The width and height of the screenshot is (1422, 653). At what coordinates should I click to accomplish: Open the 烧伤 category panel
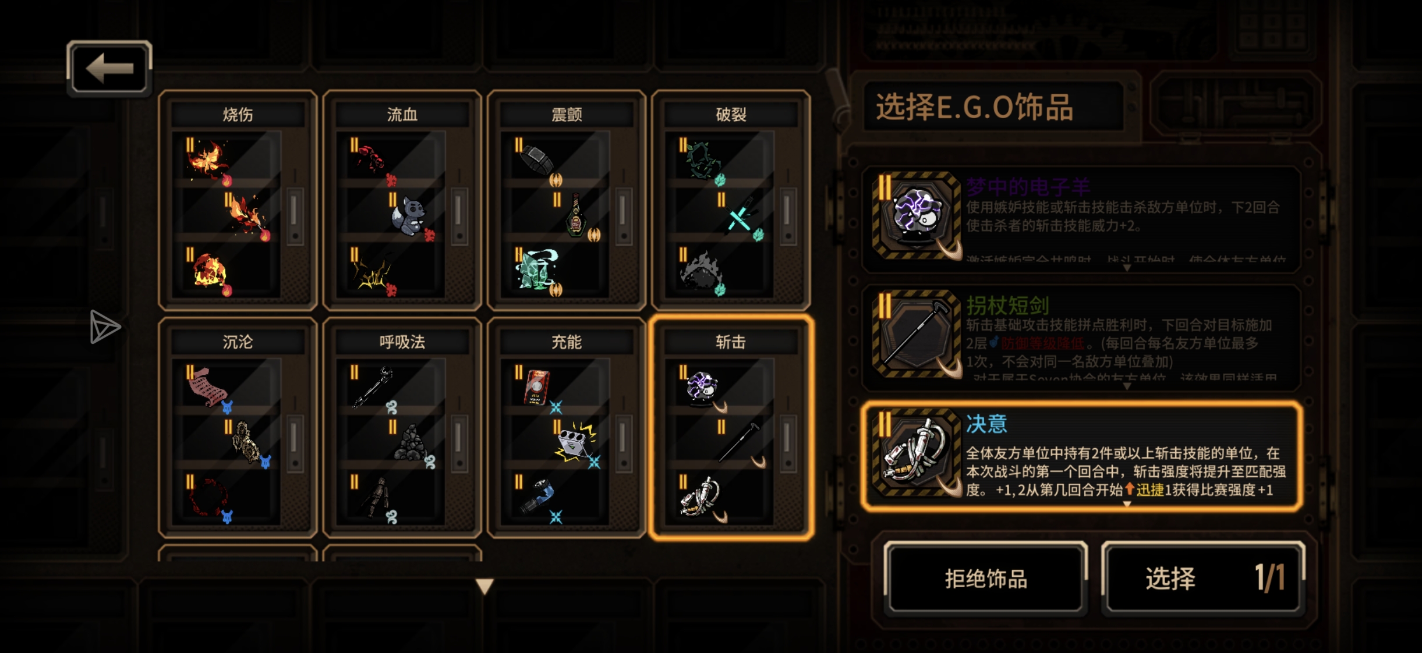coord(238,200)
